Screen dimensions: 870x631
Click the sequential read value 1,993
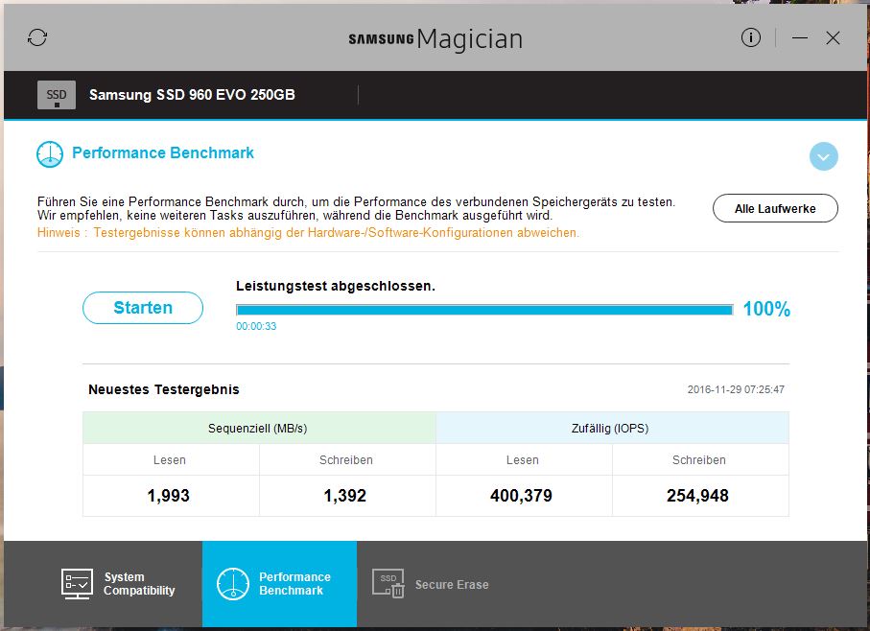point(169,496)
